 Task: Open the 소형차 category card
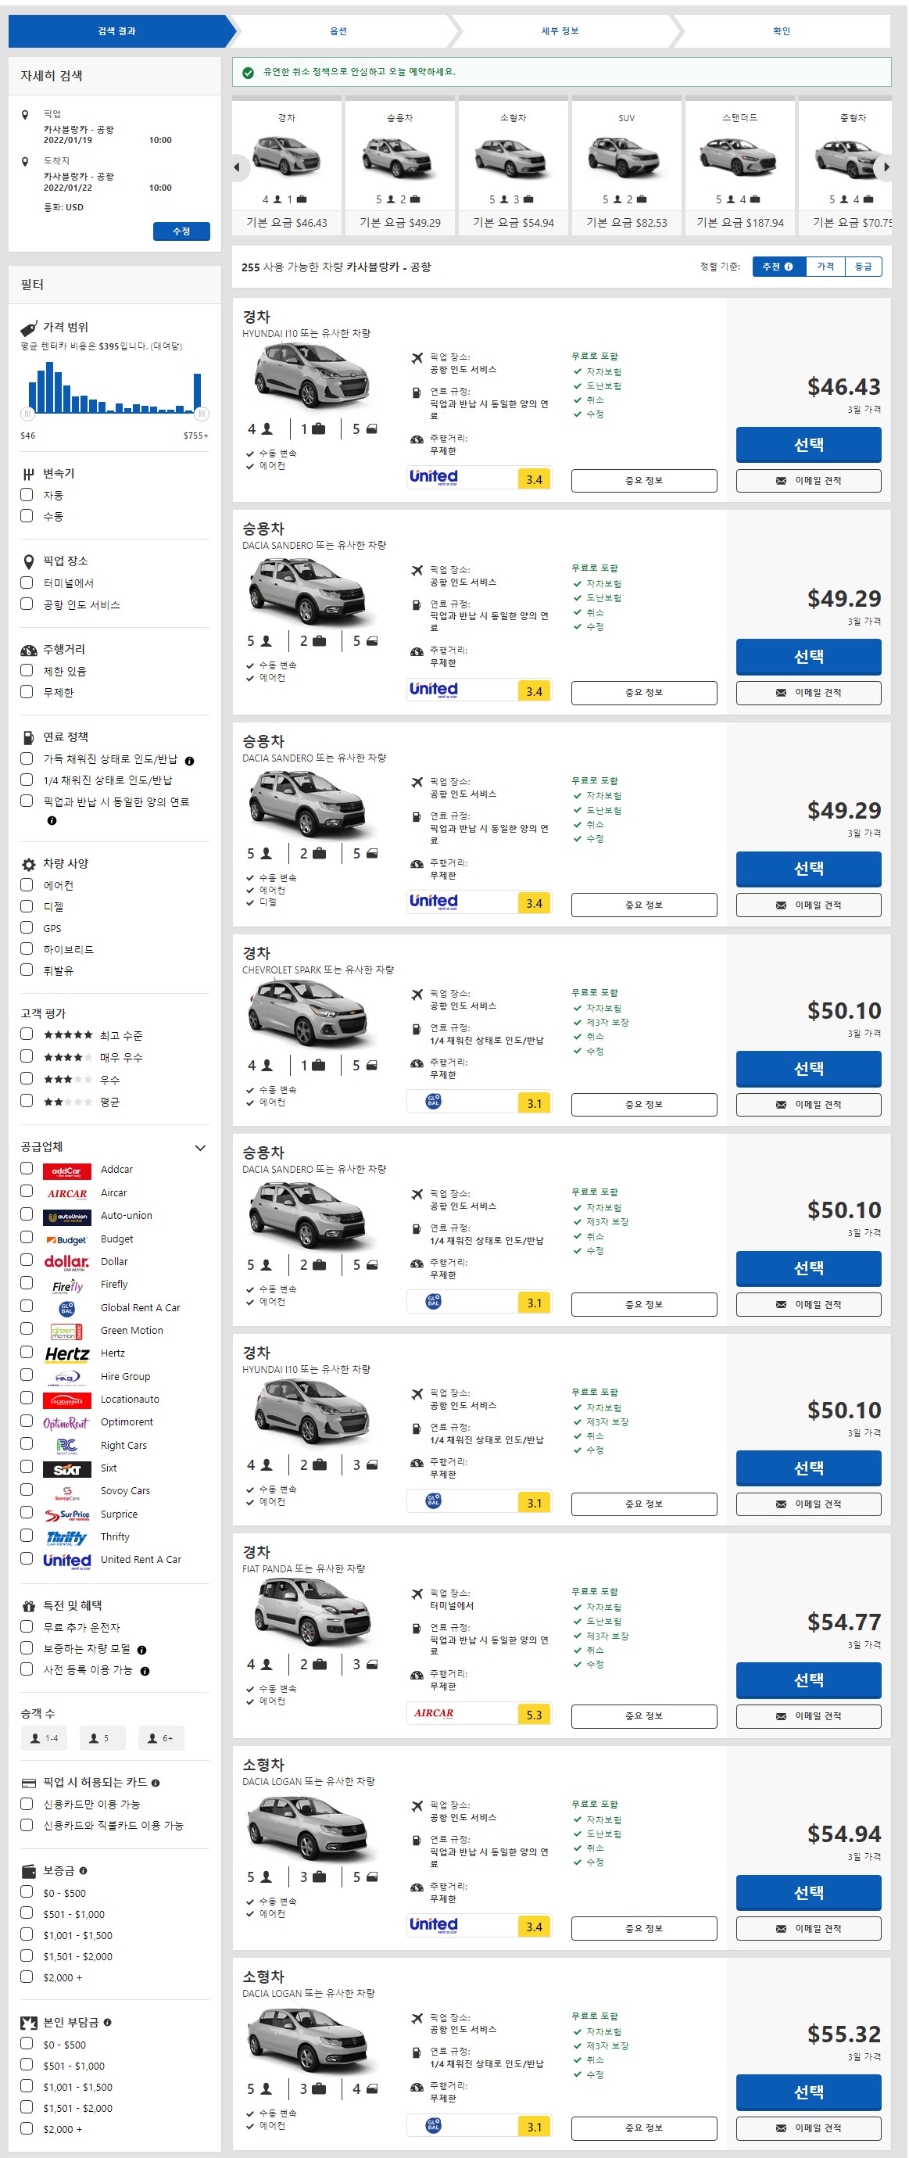pos(514,167)
